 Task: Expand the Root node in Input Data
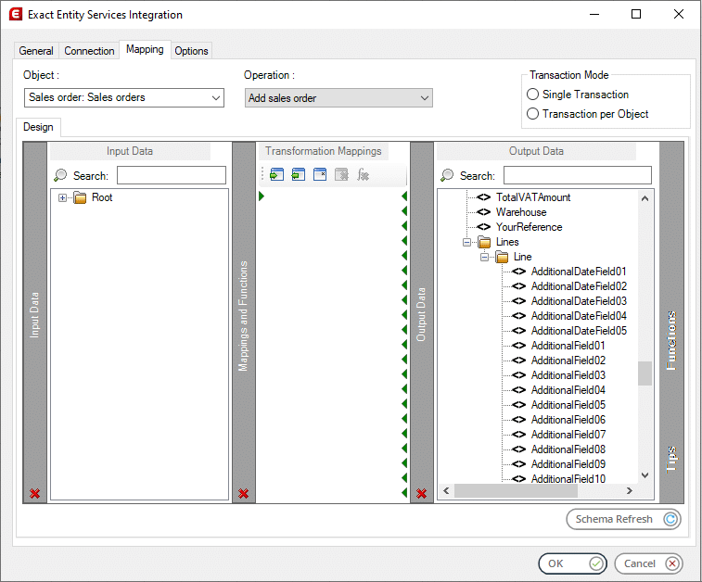coord(63,197)
